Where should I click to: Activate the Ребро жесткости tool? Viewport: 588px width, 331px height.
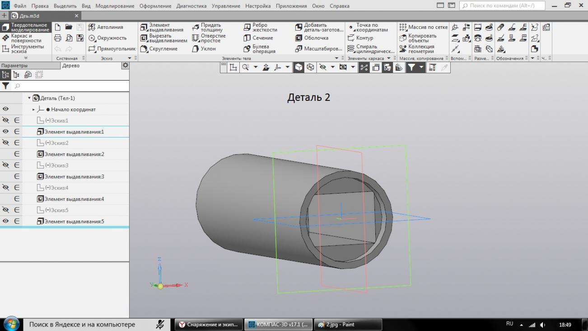coord(260,27)
